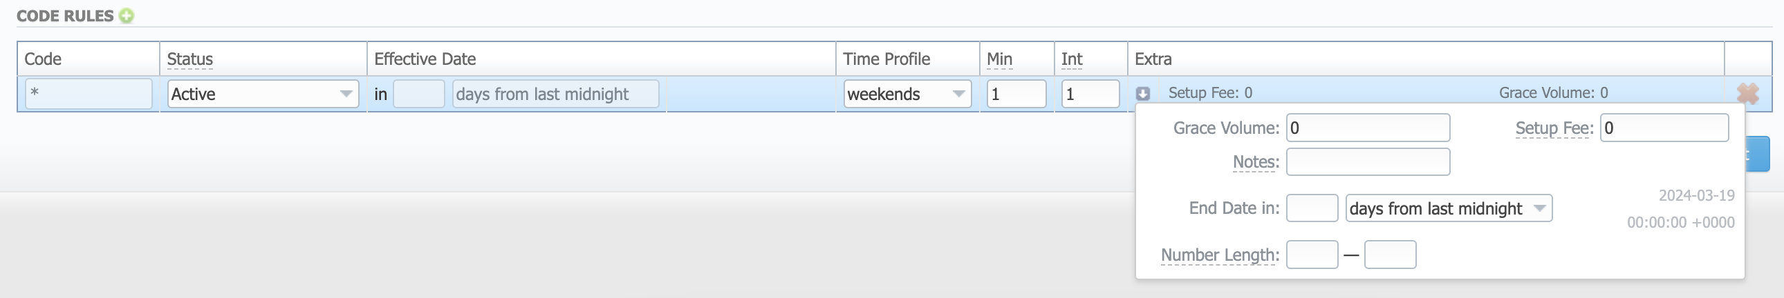Screen dimensions: 1784x298
Task: Click the Effective Date days number field
Action: [x=418, y=94]
